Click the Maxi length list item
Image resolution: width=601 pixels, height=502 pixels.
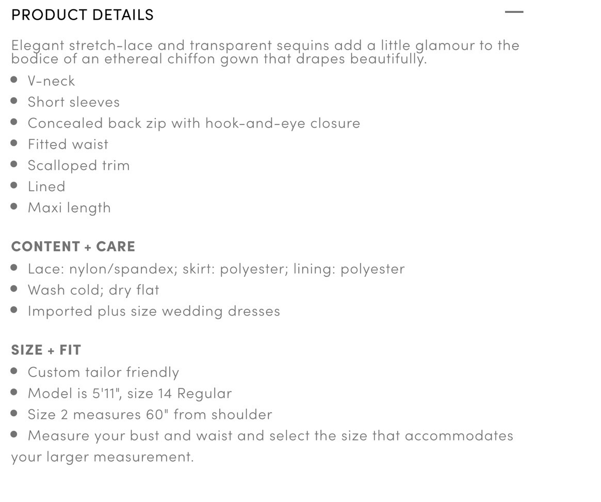[69, 208]
